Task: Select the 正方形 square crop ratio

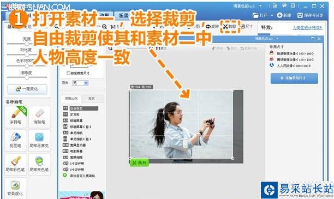Action: pos(71,114)
